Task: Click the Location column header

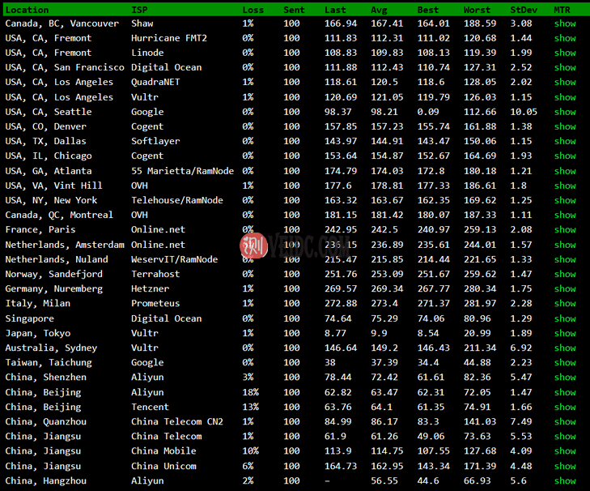Action: pos(27,10)
